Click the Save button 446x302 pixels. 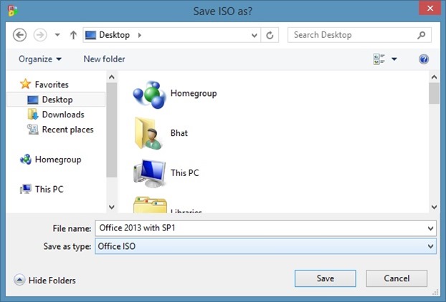(x=325, y=278)
